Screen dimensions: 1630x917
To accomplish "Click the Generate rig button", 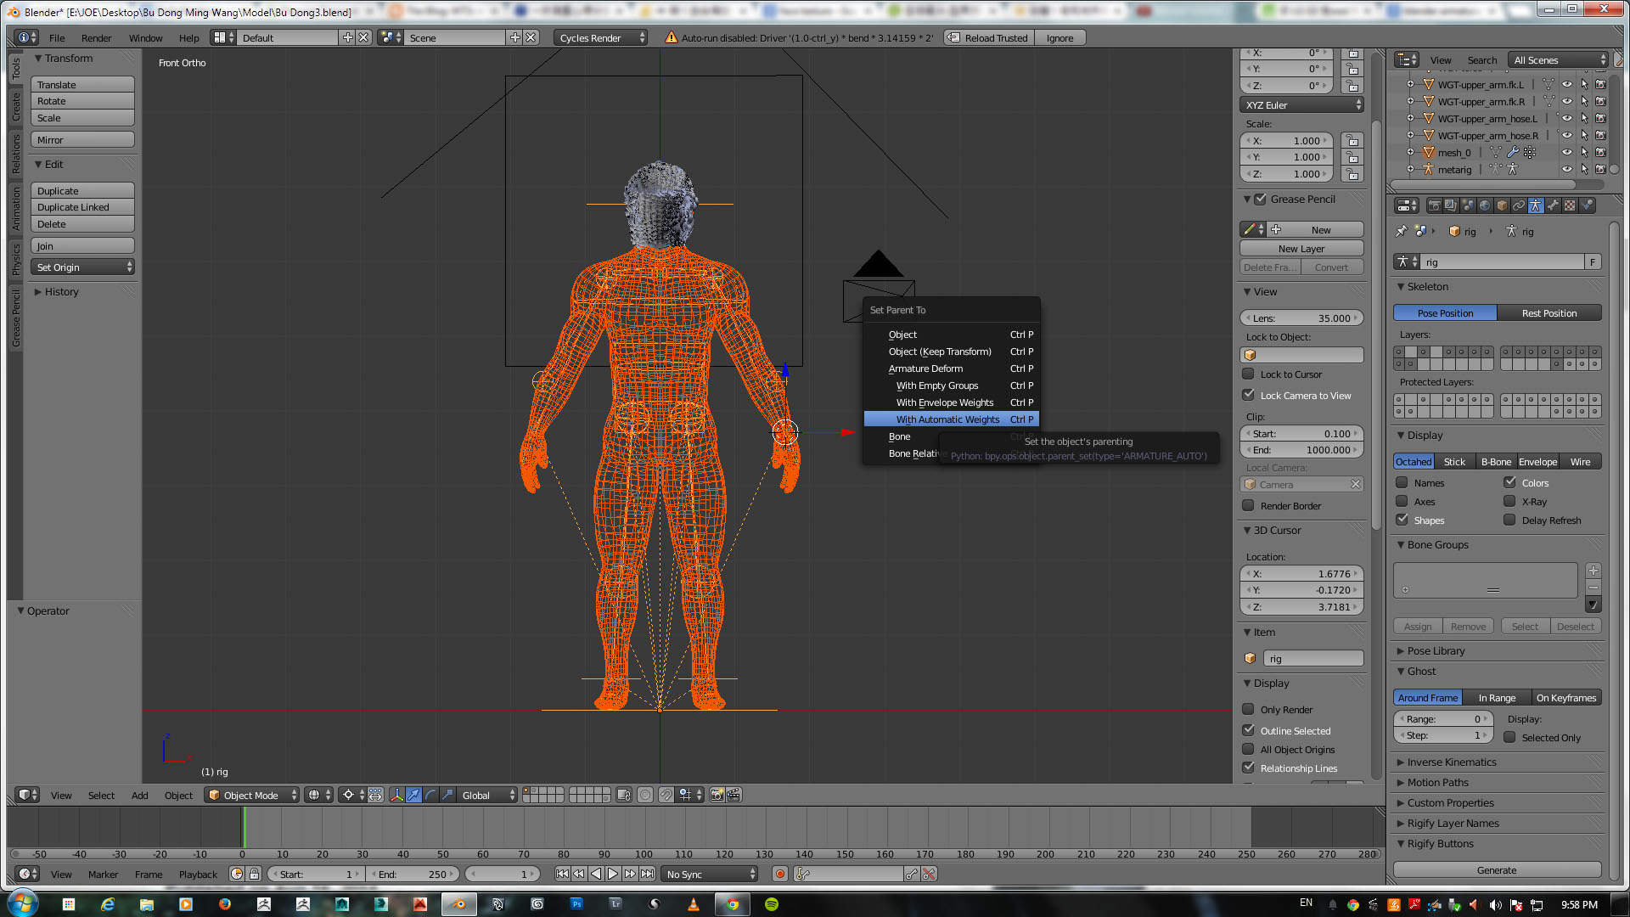I will click(x=1497, y=870).
